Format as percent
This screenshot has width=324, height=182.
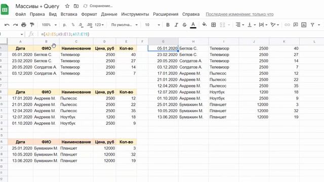coord(73,25)
